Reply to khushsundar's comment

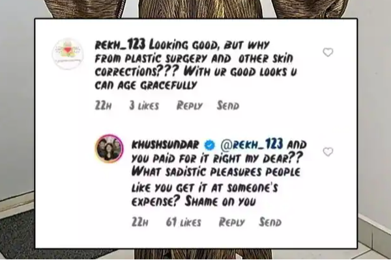[231, 222]
